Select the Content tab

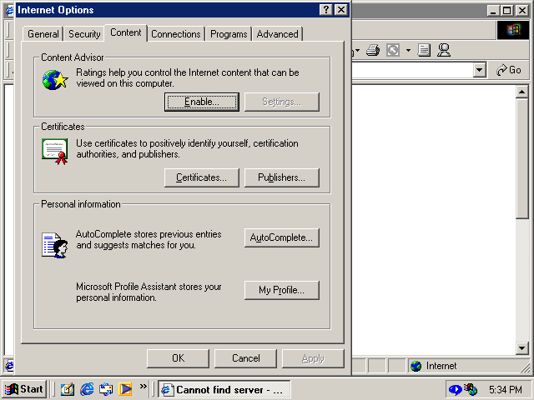pyautogui.click(x=126, y=32)
